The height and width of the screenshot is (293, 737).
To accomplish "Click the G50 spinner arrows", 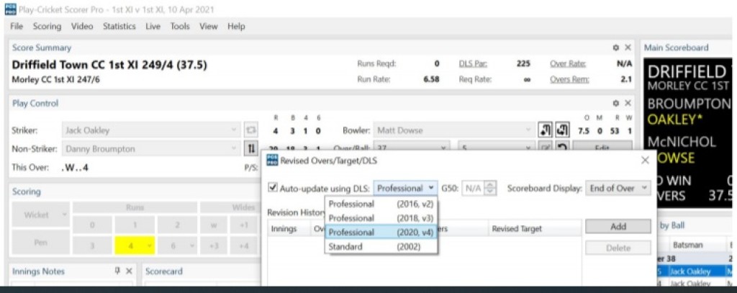I will tap(491, 188).
